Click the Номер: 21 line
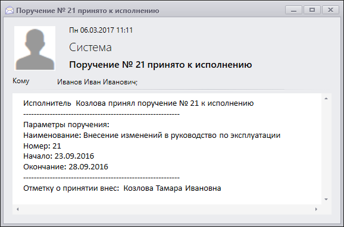 point(42,146)
